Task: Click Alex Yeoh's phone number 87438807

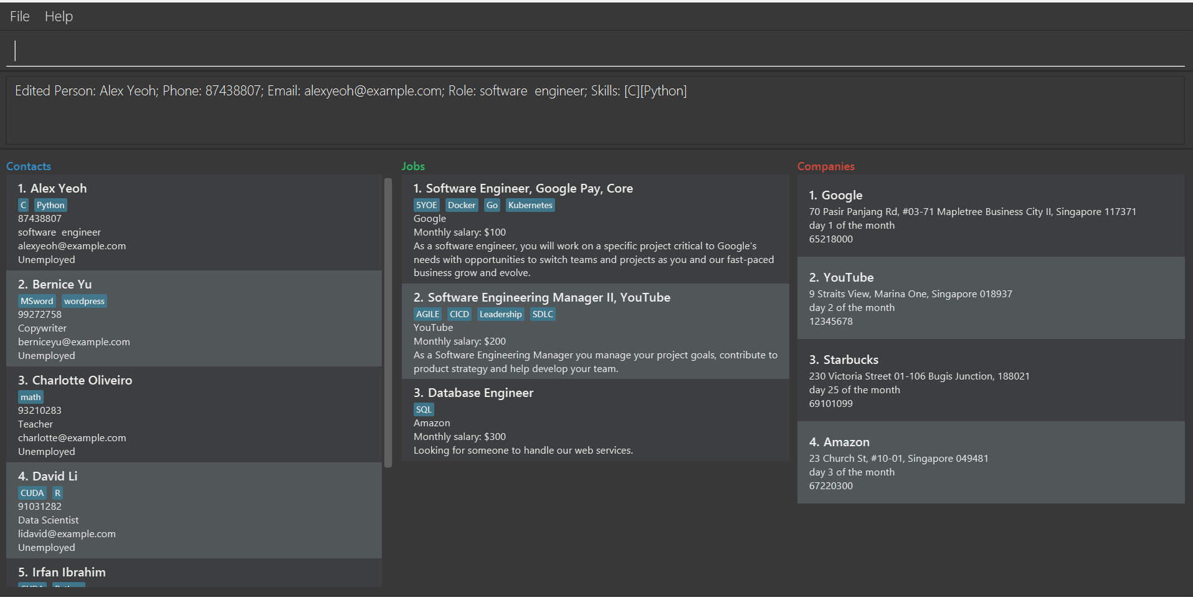Action: [40, 219]
